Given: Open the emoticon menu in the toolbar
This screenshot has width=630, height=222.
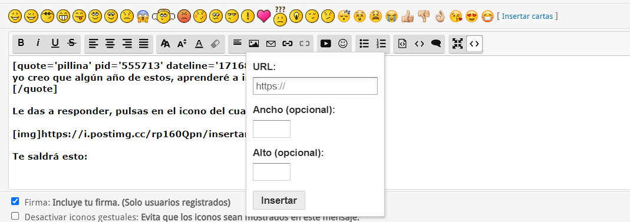Looking at the screenshot, I should (x=343, y=44).
